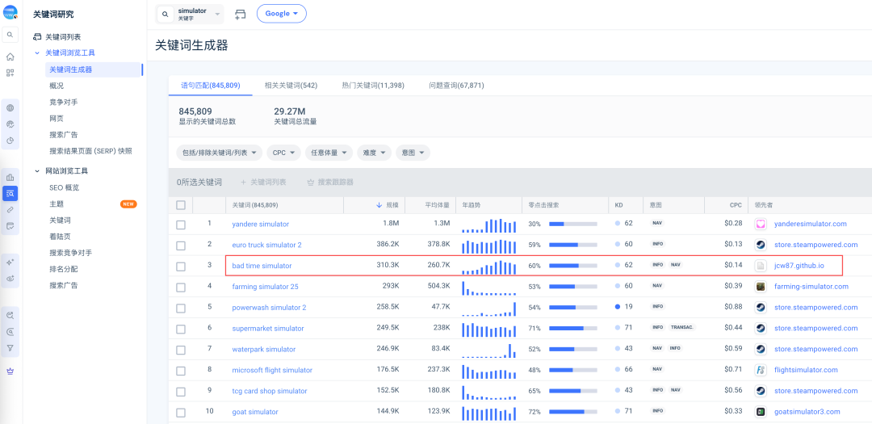
Task: Click the zero-click progress bar for goat simulator
Action: tap(573, 412)
